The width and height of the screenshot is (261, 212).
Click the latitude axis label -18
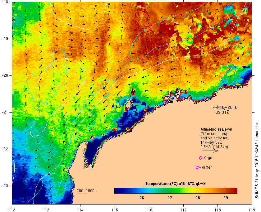5,2
